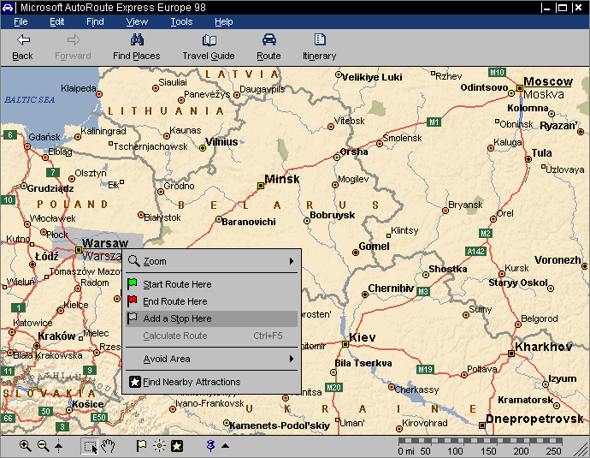Viewport: 590px width, 458px height.
Task: Click the Košice city label
Action: (x=88, y=404)
